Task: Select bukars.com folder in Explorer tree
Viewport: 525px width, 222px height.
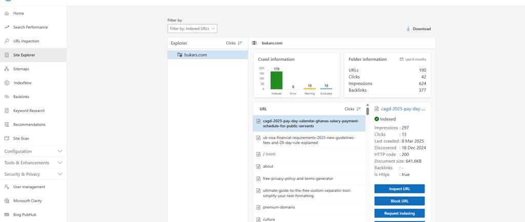Action: (x=208, y=55)
